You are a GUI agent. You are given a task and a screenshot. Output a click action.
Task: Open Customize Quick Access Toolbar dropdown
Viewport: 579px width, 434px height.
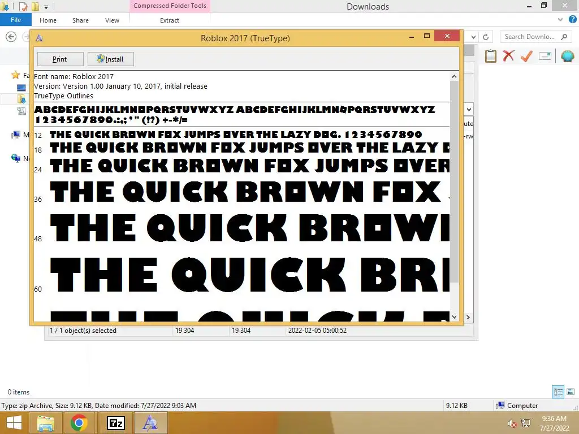click(46, 7)
